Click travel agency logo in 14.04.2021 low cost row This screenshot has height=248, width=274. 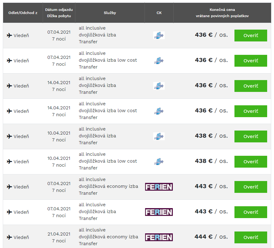tap(159, 111)
